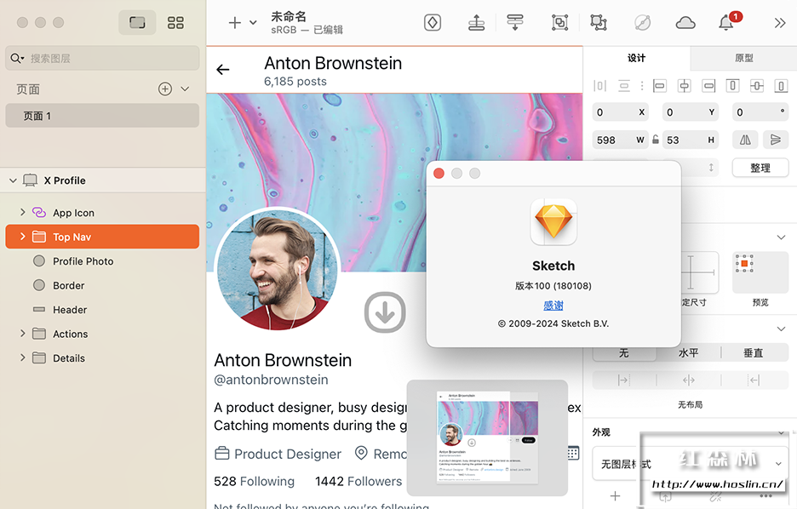Expand the Actions group
The image size is (797, 509).
pos(22,334)
